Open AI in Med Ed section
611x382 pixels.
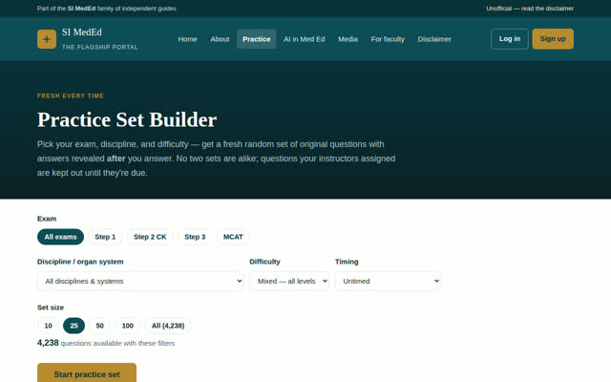click(x=305, y=39)
